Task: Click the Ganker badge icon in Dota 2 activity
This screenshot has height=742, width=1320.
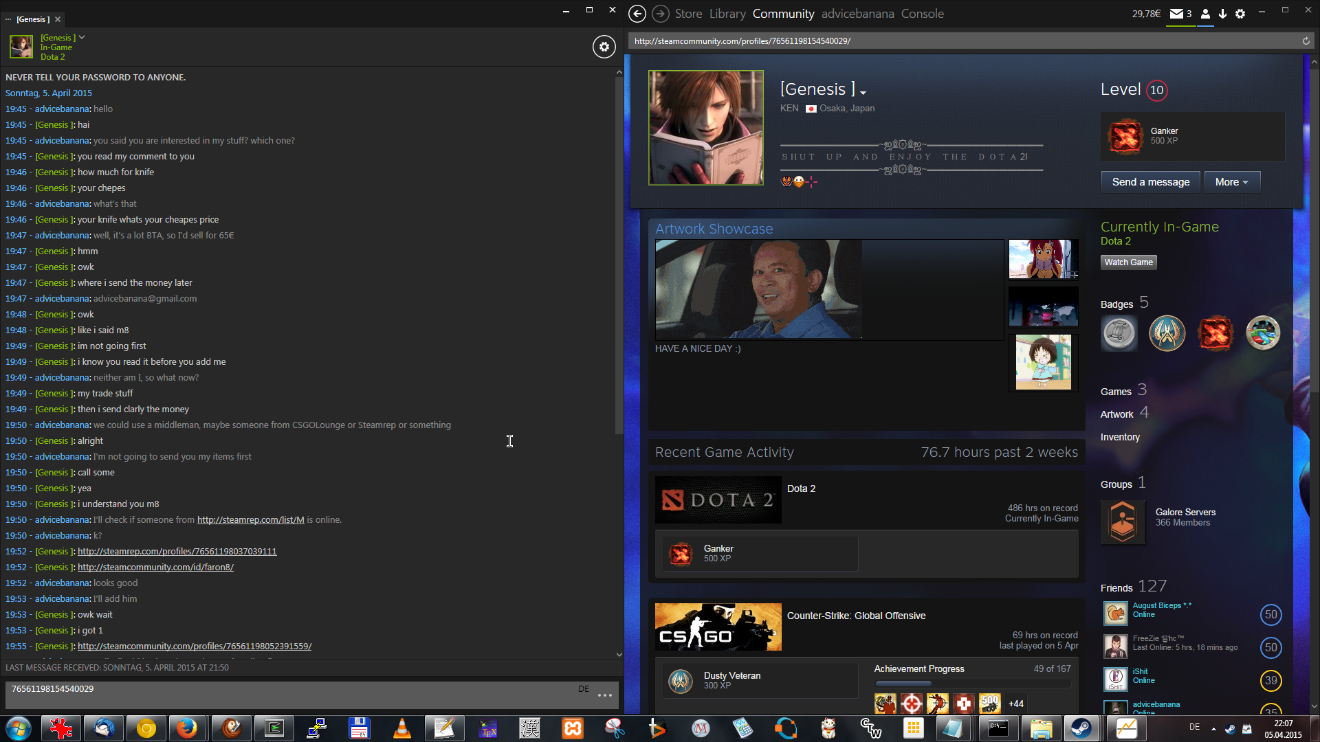Action: (x=681, y=554)
